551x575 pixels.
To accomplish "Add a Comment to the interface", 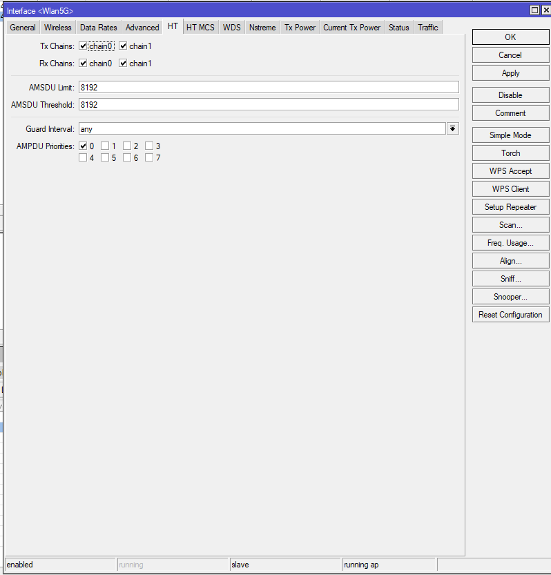I will click(510, 113).
